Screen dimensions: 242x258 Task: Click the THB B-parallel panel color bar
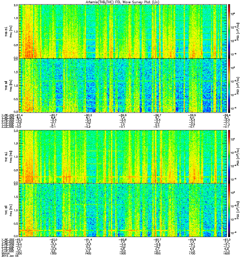pos(229,85)
